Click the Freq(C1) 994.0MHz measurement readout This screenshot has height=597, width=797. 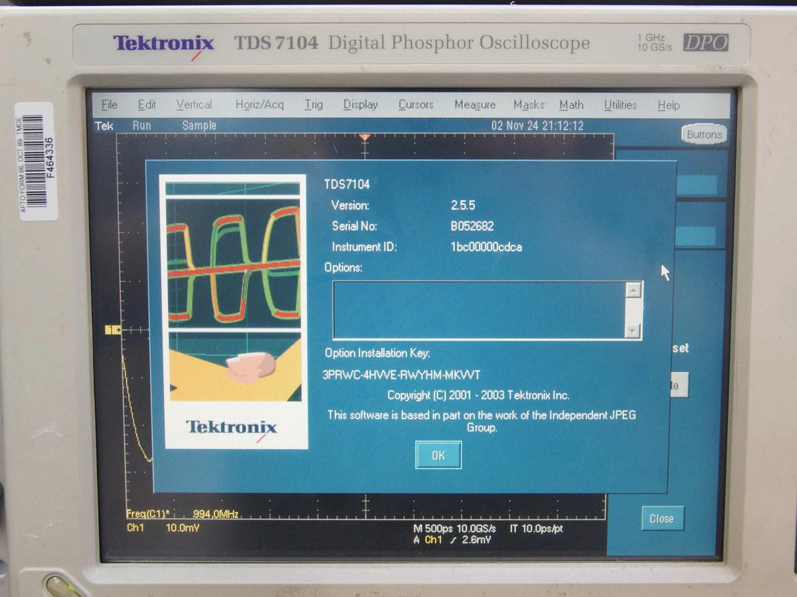(x=183, y=514)
